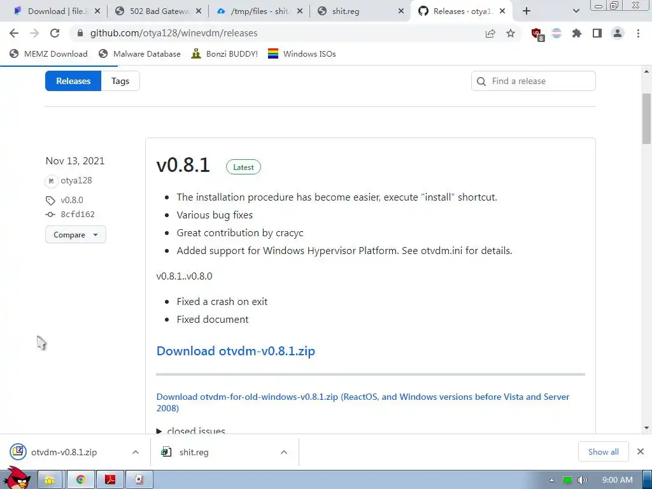Screen dimensions: 652x489
Task: Click the scrollbar down arrow
Action: (647, 428)
